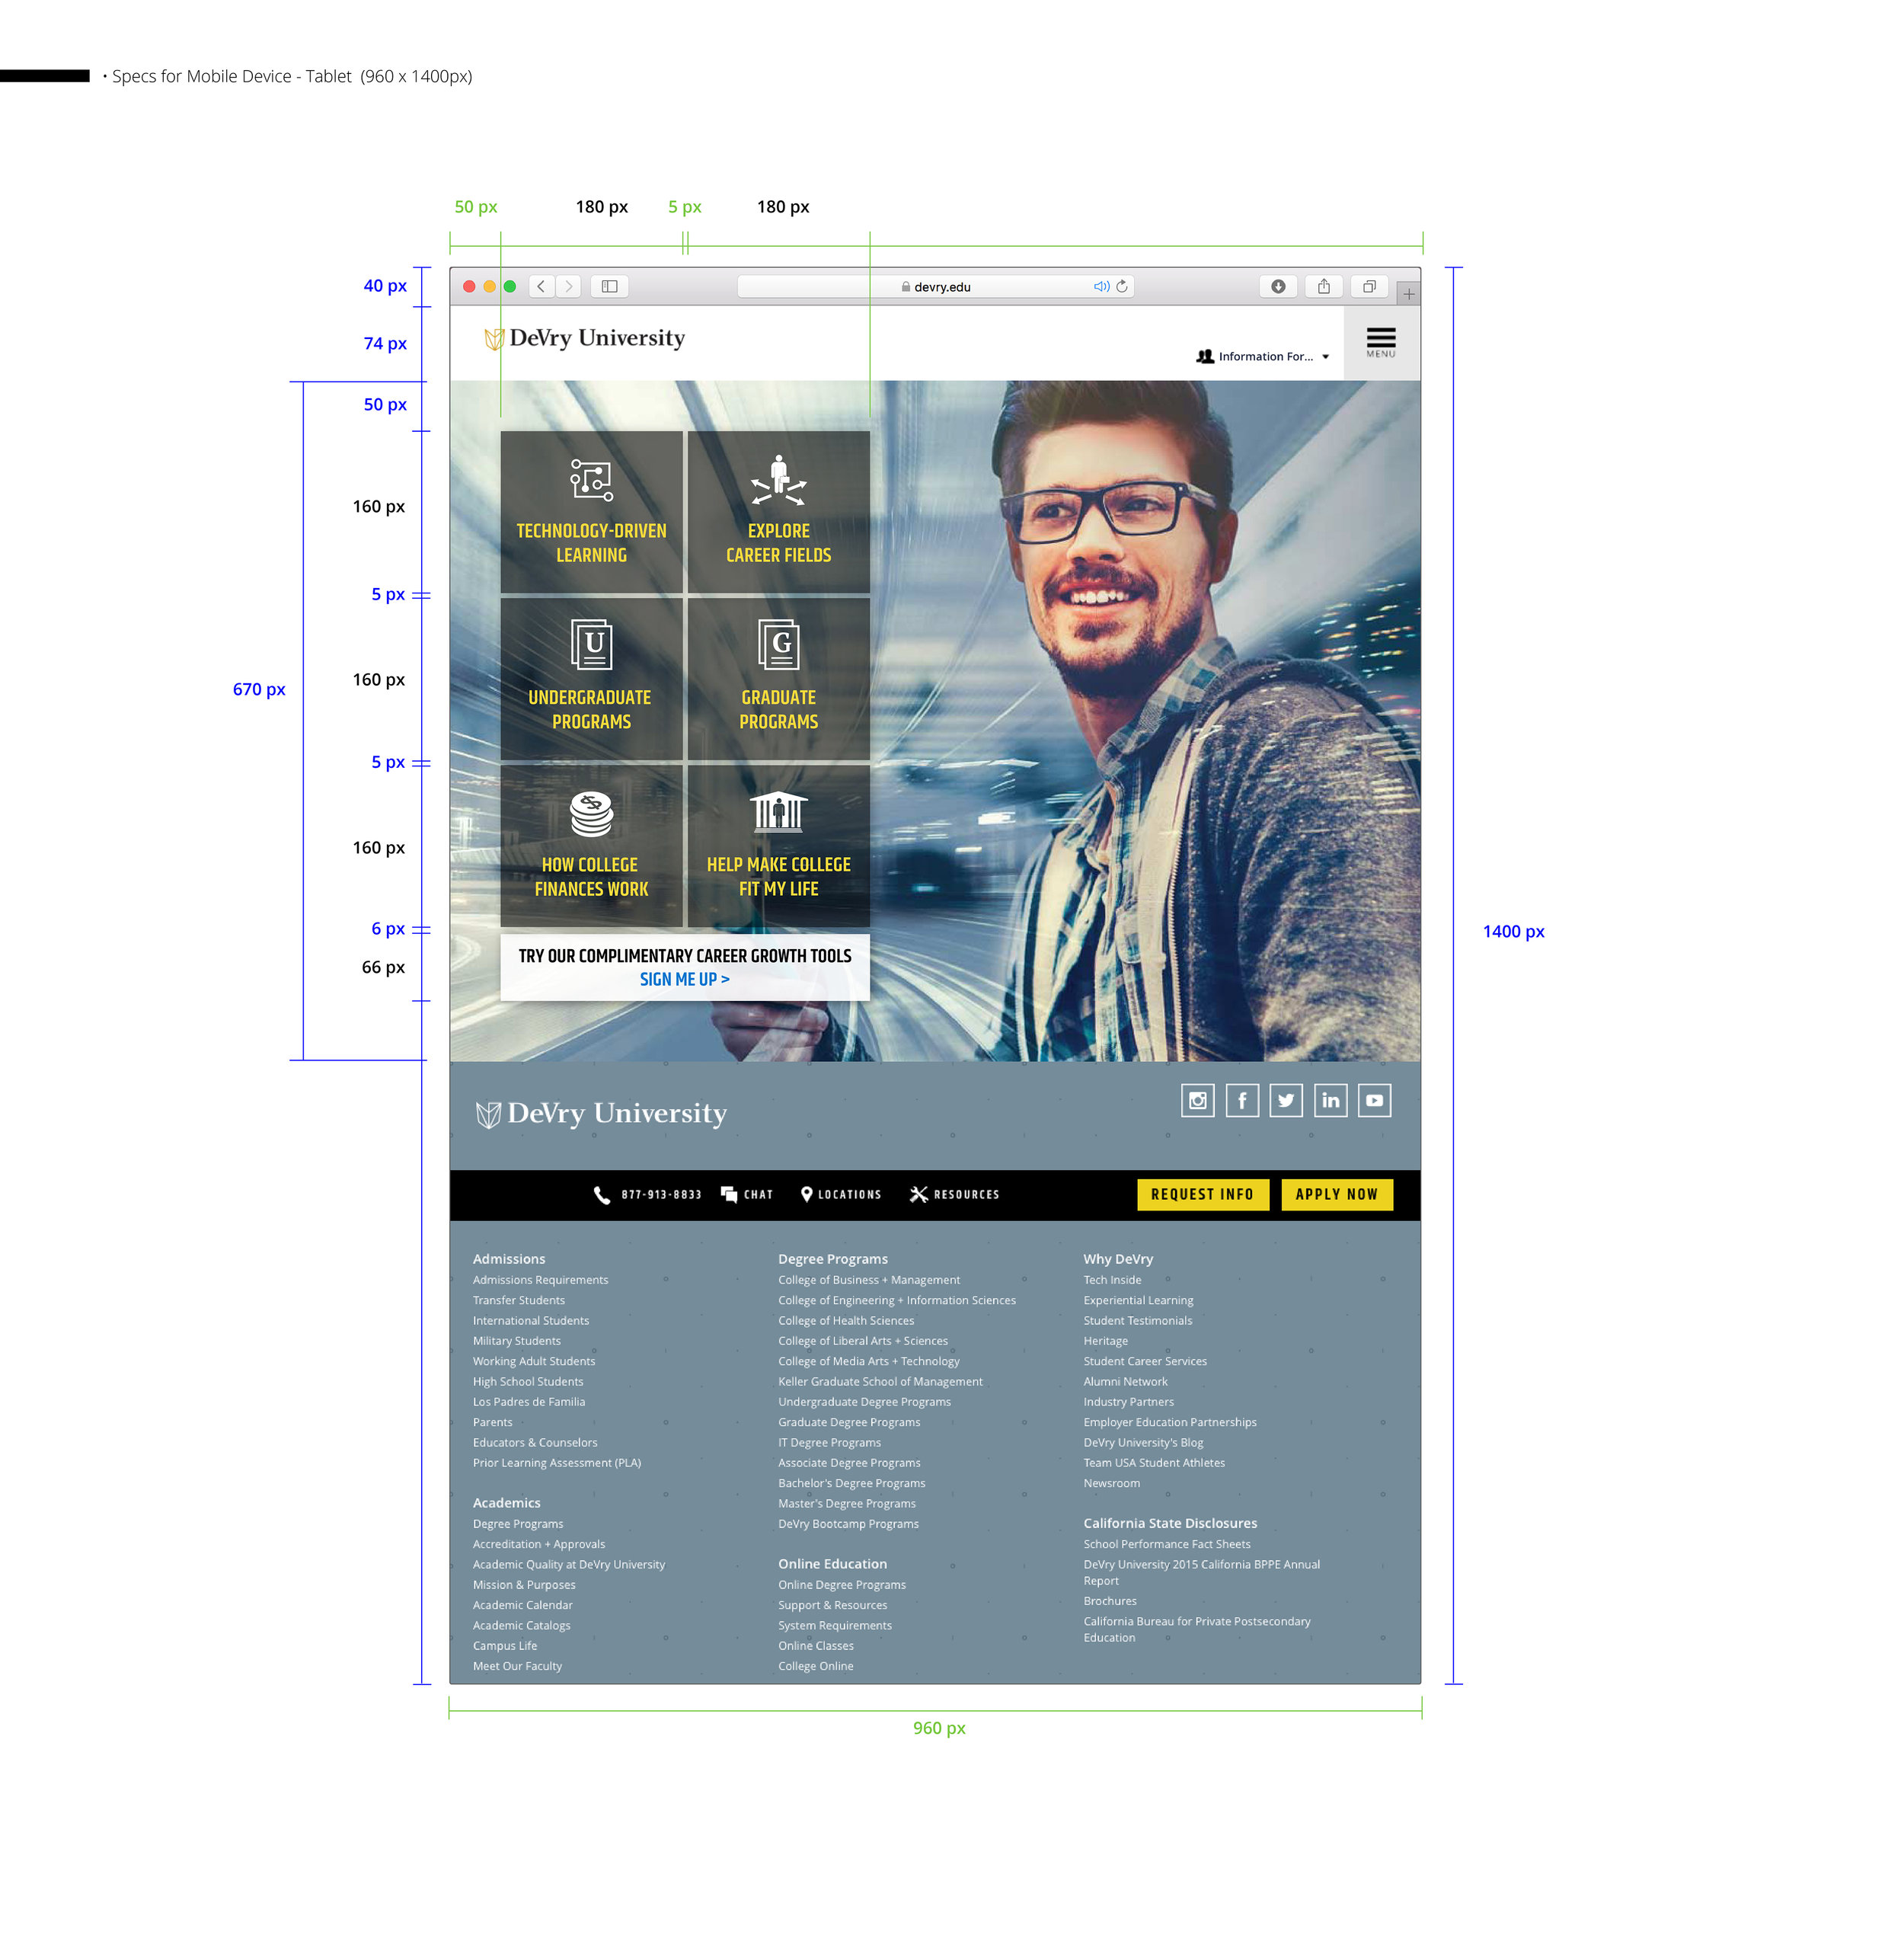Viewport: 1904px width, 1960px height.
Task: Show all tabs overview icon
Action: (x=1370, y=286)
